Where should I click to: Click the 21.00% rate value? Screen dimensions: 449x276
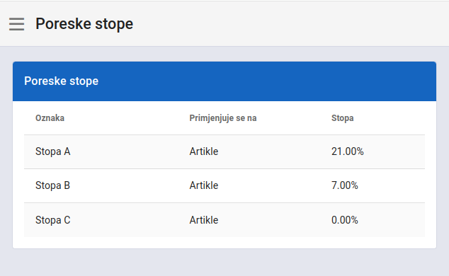tap(347, 151)
